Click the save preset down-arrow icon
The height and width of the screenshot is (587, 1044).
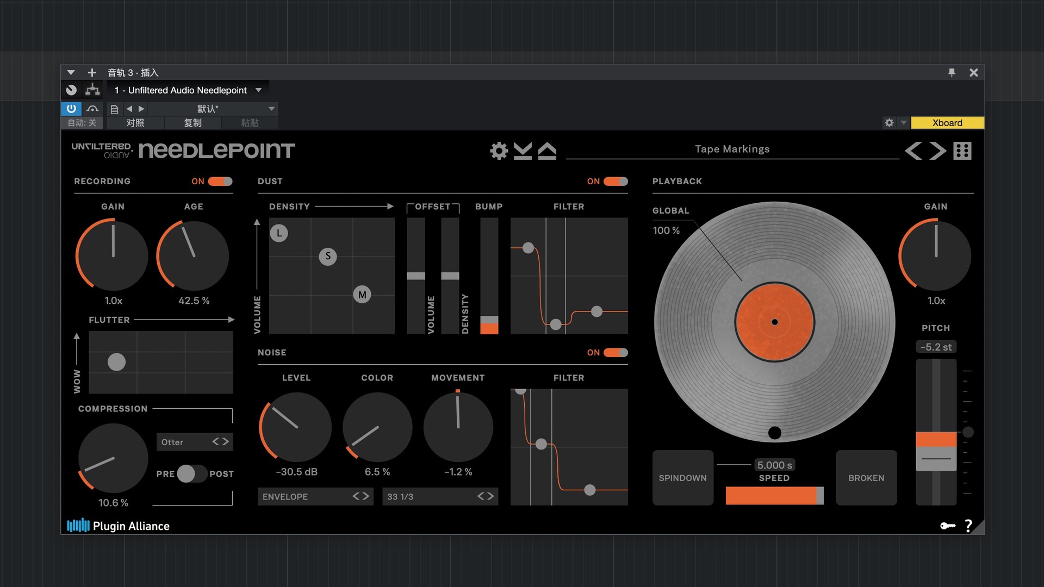click(523, 151)
